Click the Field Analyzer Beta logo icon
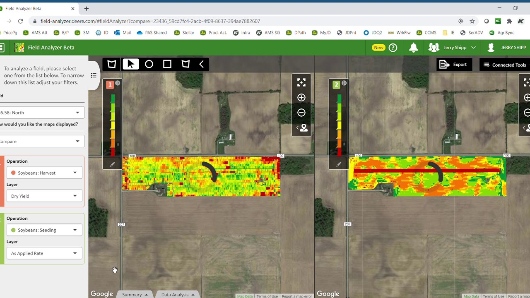Image resolution: width=530 pixels, height=298 pixels. 19,48
